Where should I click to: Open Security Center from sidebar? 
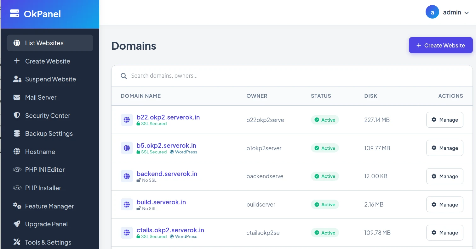click(50, 115)
